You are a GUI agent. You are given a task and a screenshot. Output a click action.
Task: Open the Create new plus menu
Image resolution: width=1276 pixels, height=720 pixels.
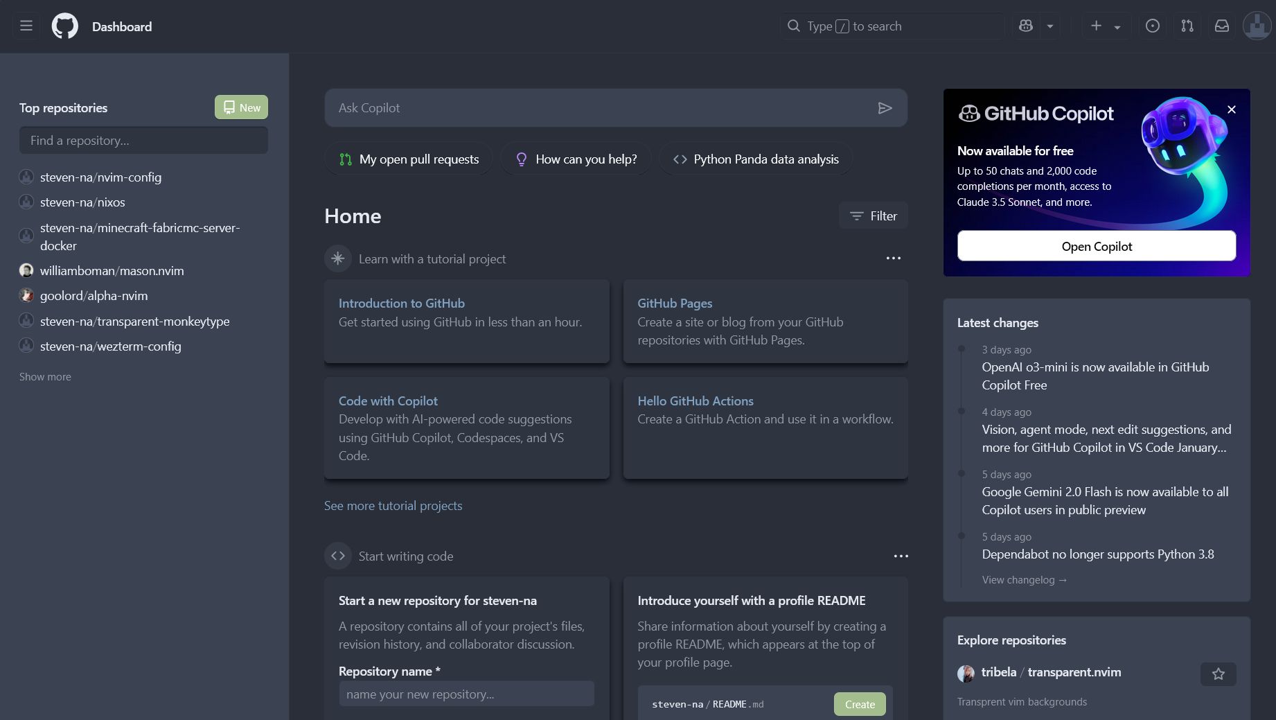point(1106,26)
